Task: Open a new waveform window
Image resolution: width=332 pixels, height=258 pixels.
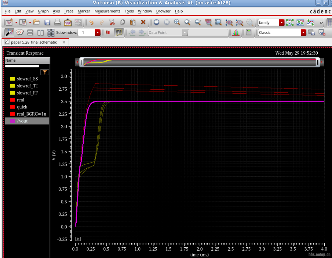Action: coord(9,22)
